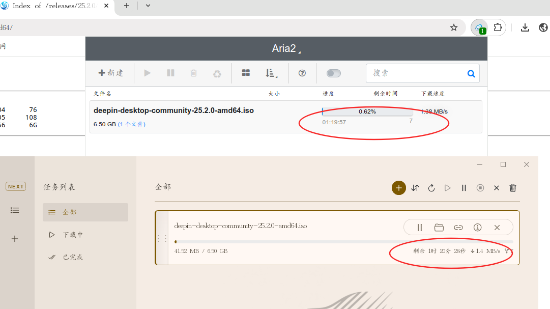Show deepin ISO task info icon
Screen dimensions: 550x309
coord(477,228)
